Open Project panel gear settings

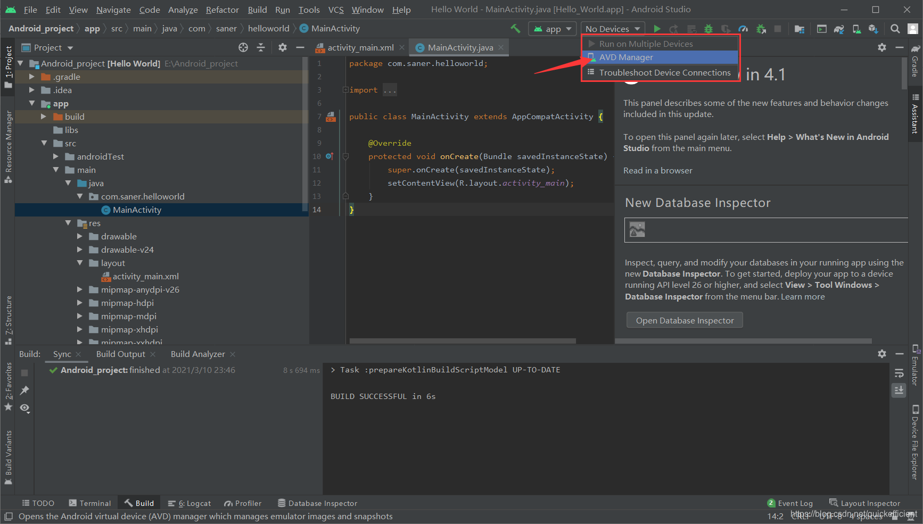point(283,47)
